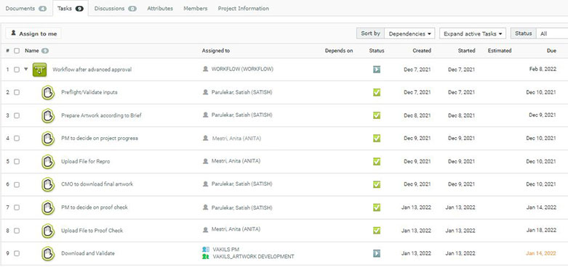This screenshot has width=568, height=267.
Task: Toggle the select-all checkbox in the header
Action: pyautogui.click(x=17, y=51)
